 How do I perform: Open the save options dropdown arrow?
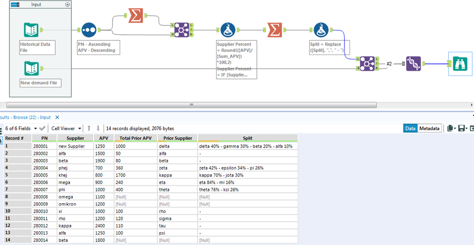pos(466,129)
